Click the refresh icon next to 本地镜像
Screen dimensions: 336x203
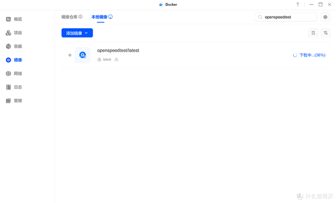(x=111, y=16)
